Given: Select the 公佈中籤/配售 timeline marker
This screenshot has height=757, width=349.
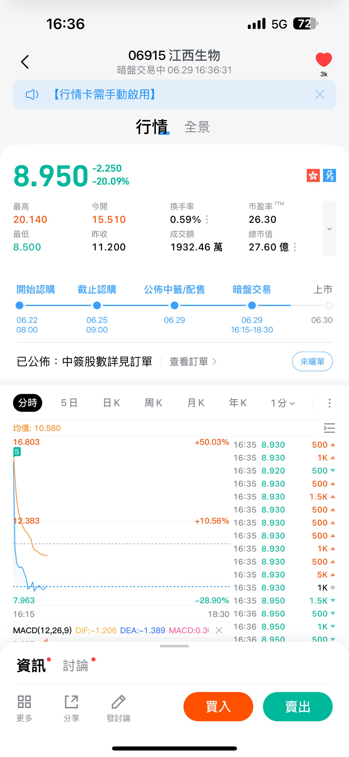Looking at the screenshot, I should coord(174,306).
